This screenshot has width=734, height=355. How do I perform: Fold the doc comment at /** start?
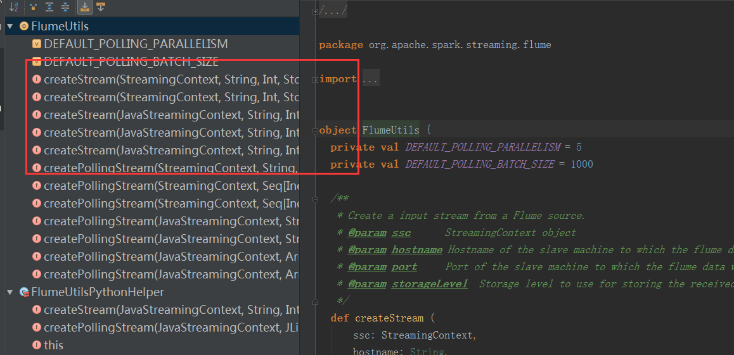(x=316, y=199)
